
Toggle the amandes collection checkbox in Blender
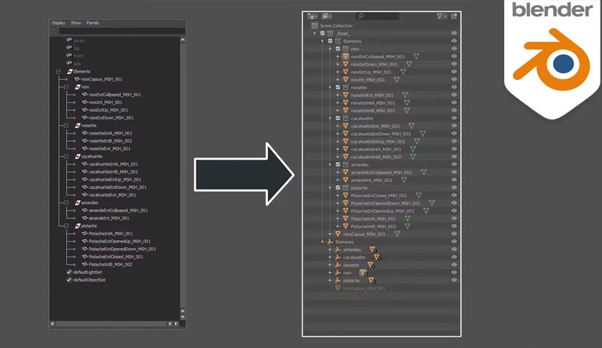tap(338, 165)
